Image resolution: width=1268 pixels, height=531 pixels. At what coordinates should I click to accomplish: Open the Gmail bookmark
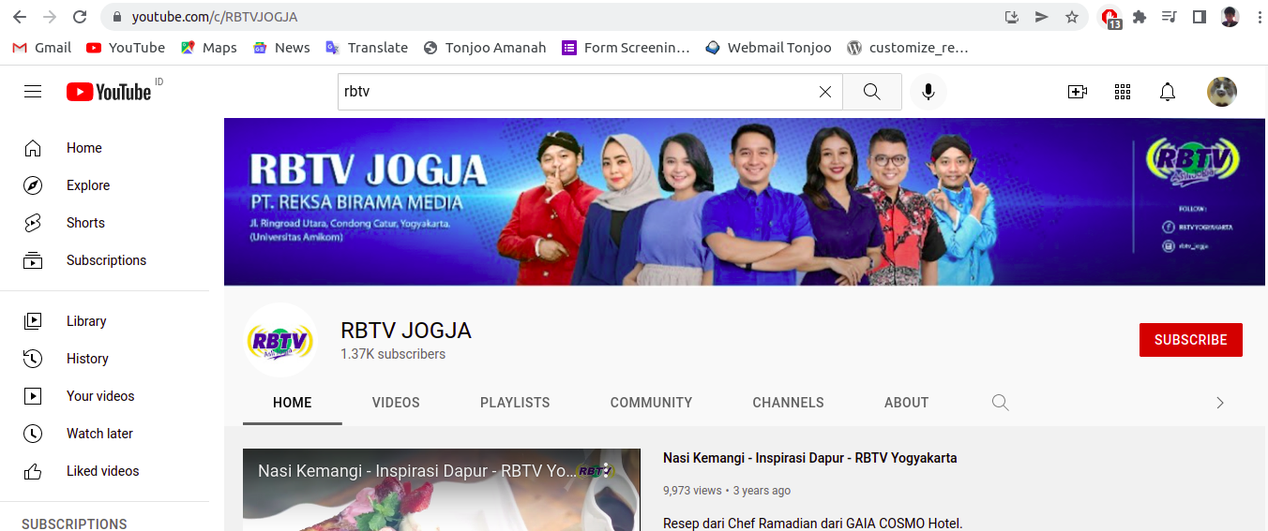click(x=42, y=48)
